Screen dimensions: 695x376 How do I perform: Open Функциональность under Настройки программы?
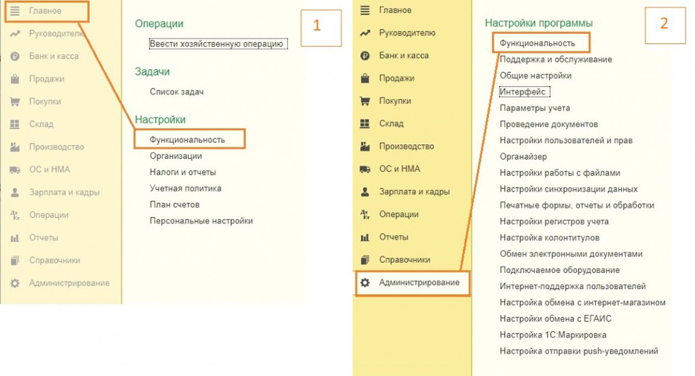(x=538, y=43)
